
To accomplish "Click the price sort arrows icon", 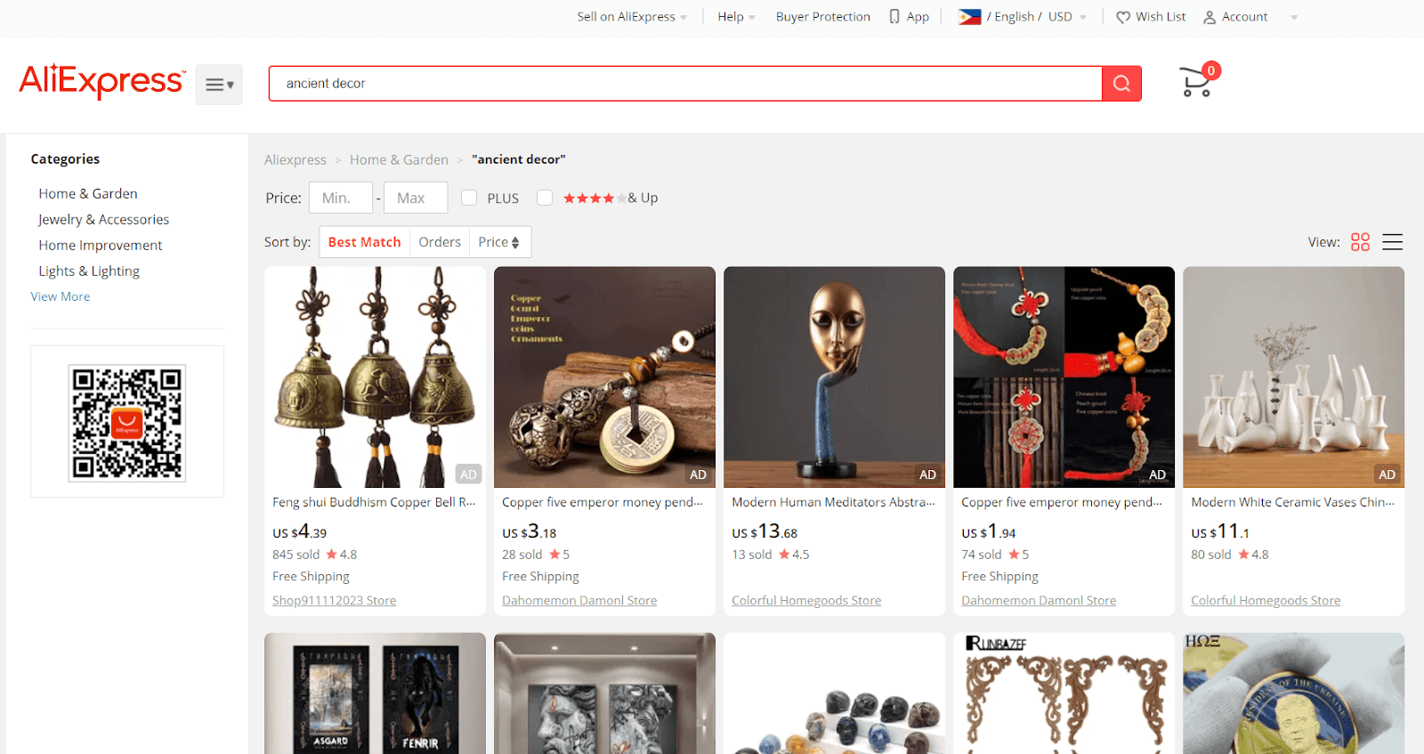I will pos(515,242).
